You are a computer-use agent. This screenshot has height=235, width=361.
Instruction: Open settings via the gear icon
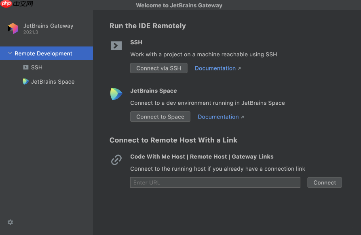11,222
